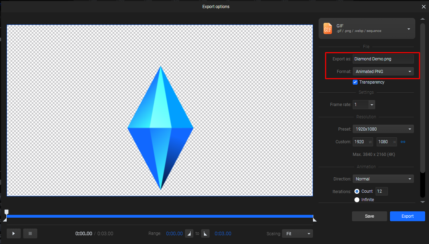The height and width of the screenshot is (244, 429).
Task: Click the "Export options" dialog title
Action: click(216, 7)
